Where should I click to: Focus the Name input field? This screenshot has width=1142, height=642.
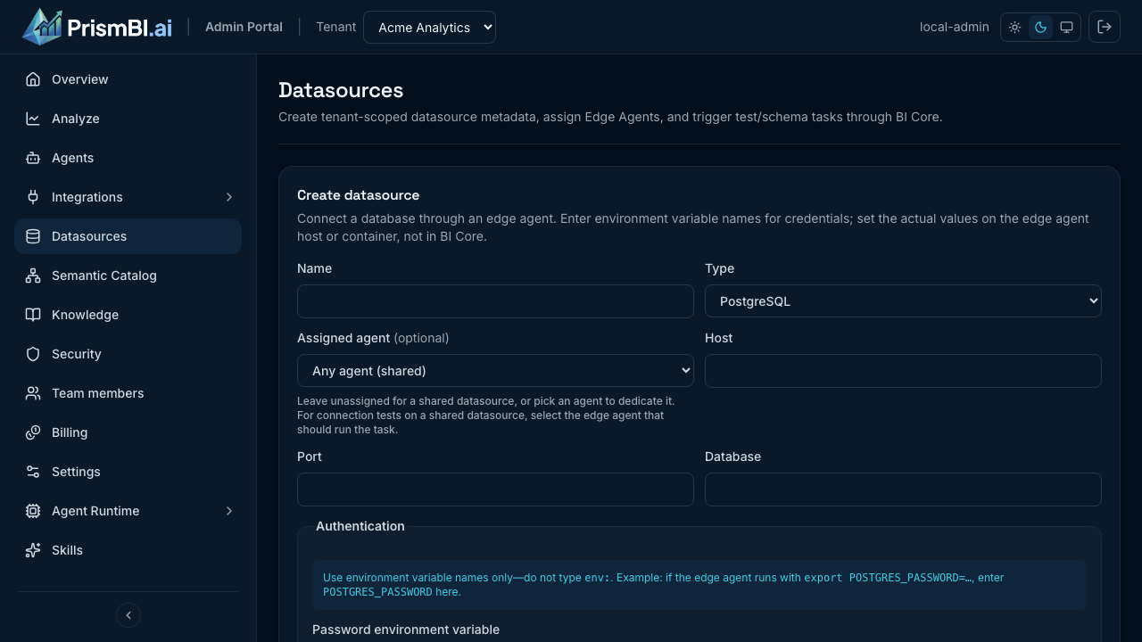[x=495, y=301]
